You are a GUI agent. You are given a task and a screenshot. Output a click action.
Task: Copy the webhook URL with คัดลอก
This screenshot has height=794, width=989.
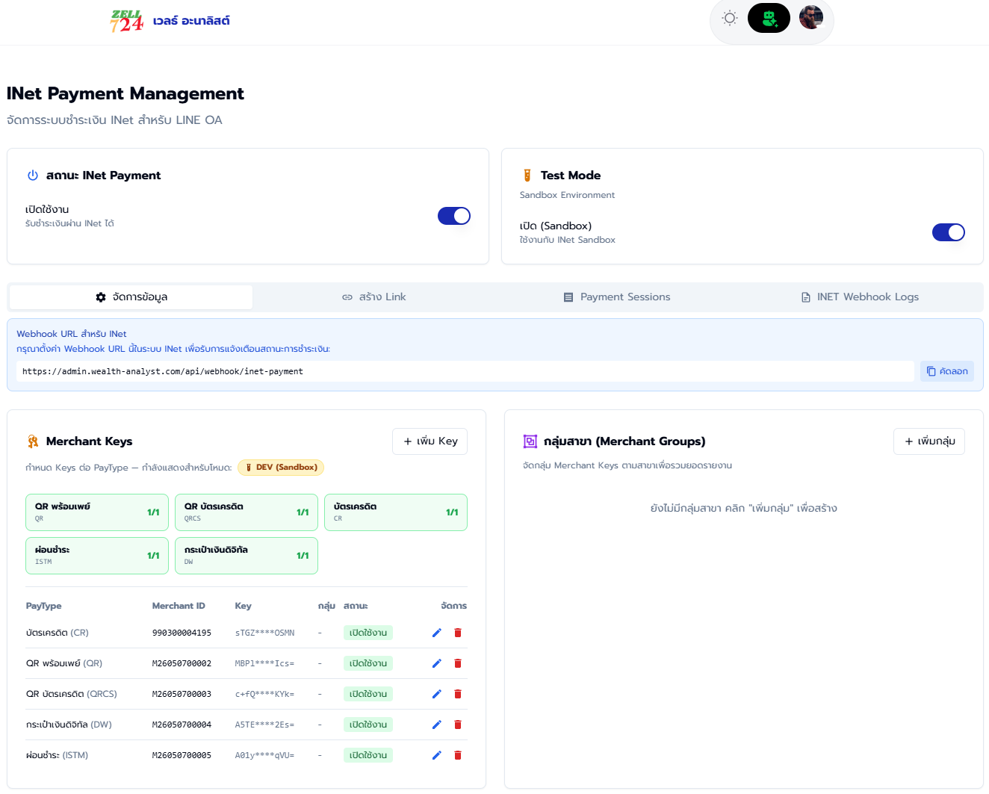[x=947, y=371]
